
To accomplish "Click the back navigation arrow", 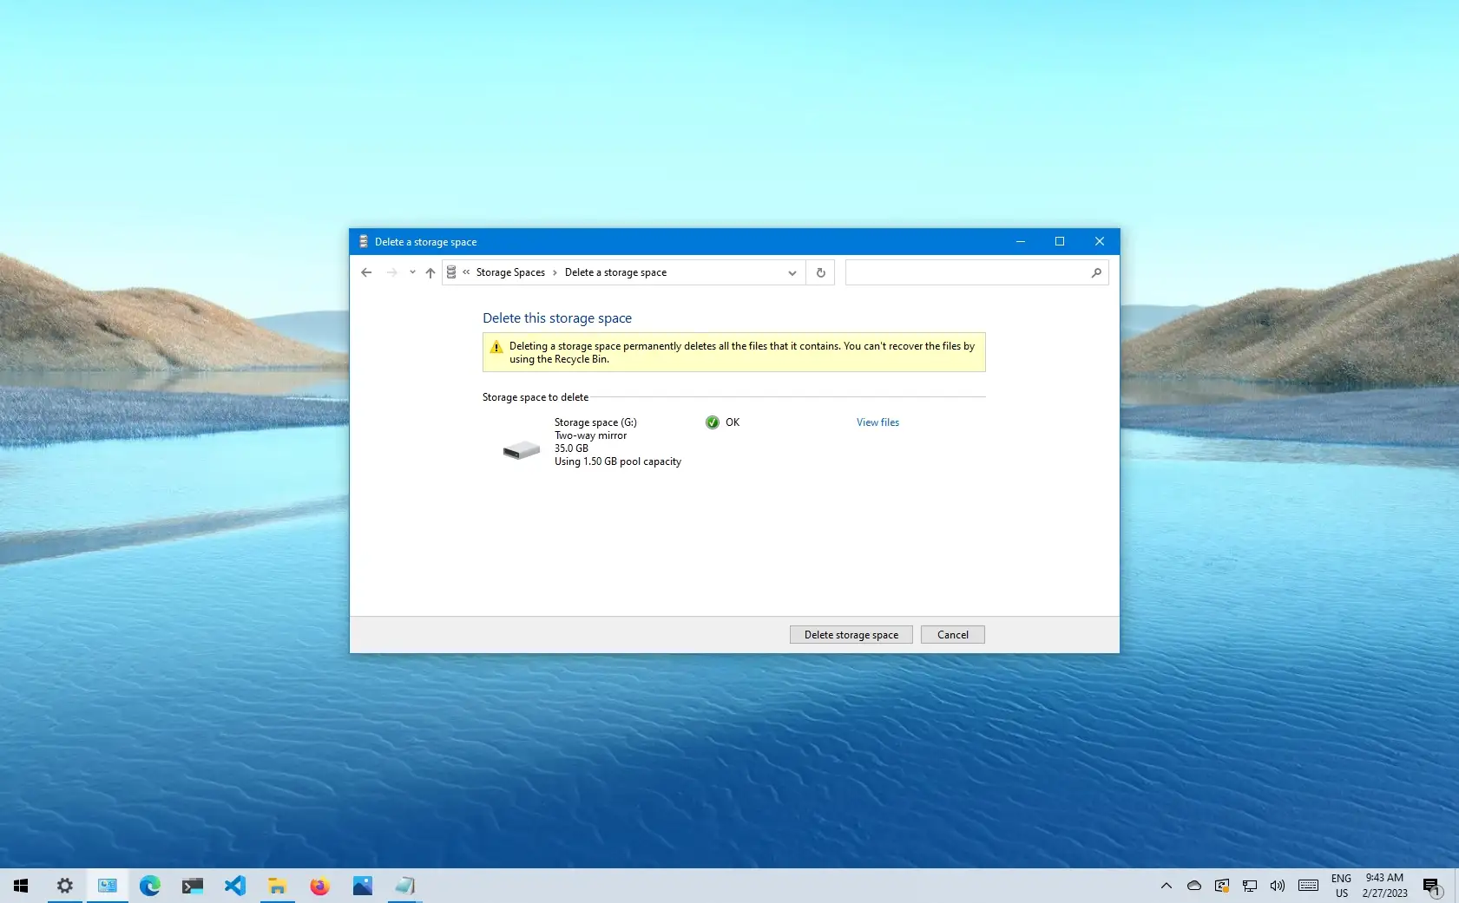I will [365, 272].
